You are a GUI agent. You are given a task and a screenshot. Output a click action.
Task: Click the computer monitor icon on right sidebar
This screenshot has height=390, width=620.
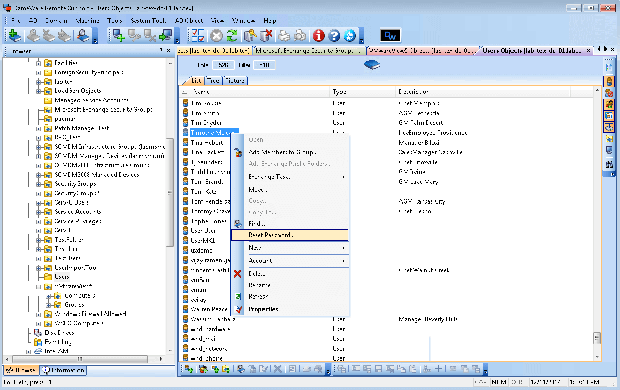pos(609,150)
